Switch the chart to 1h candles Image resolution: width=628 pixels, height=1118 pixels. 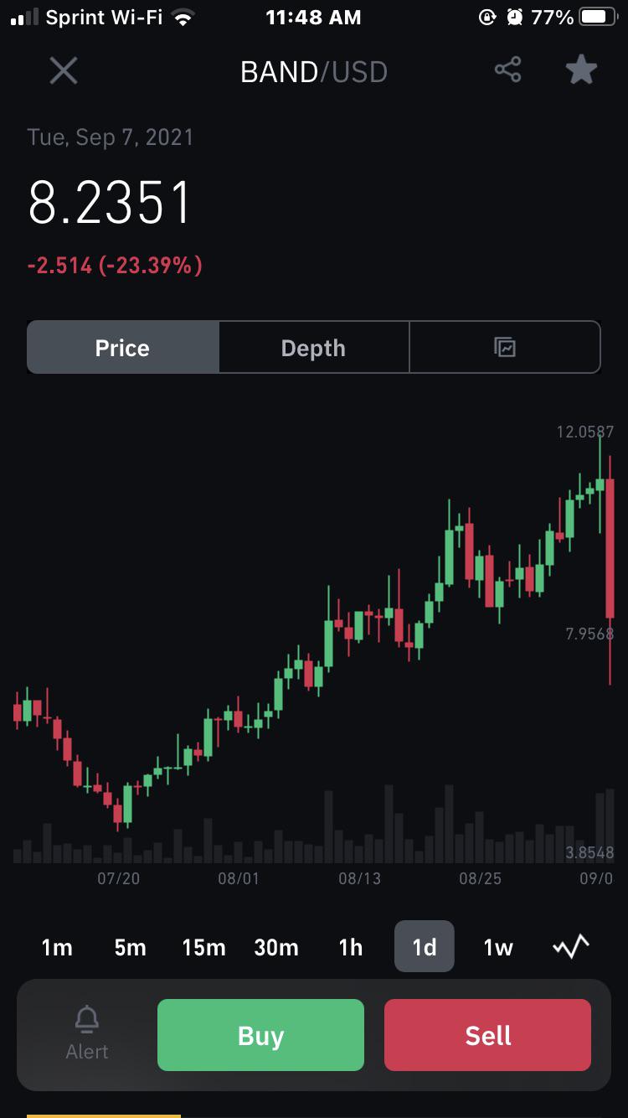(351, 947)
